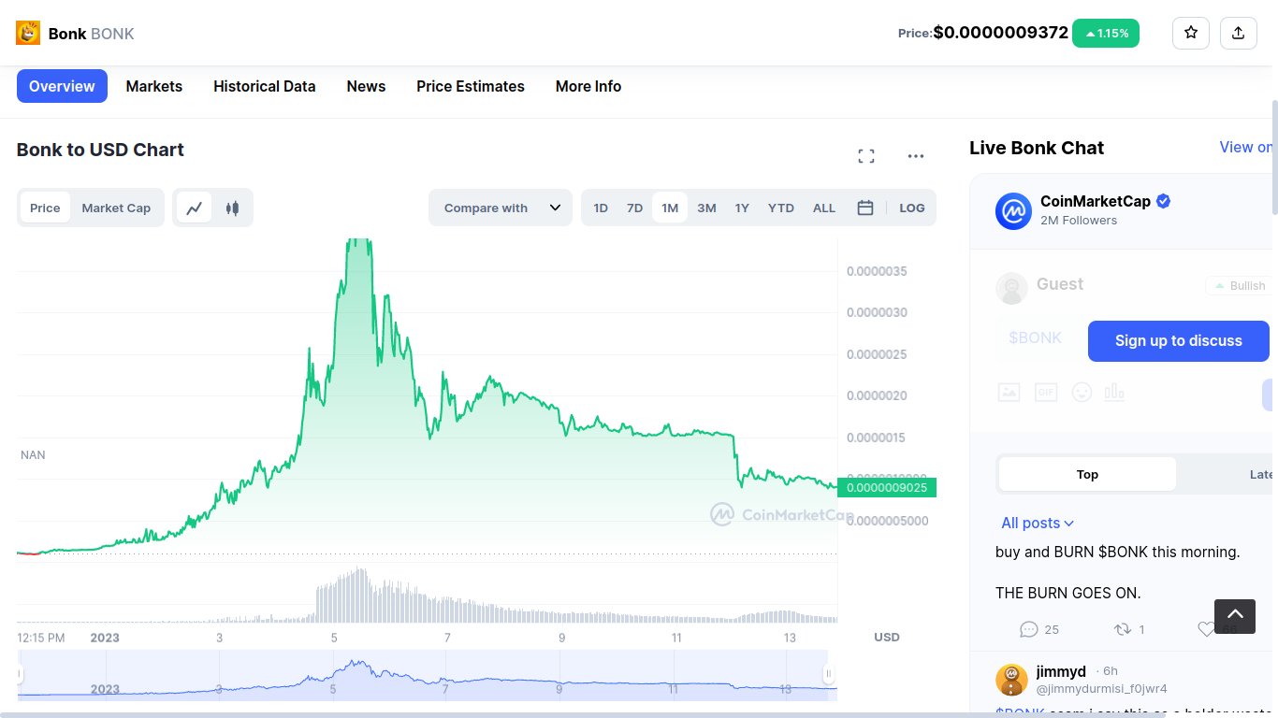Select the Market Cap chart toggle

click(116, 208)
